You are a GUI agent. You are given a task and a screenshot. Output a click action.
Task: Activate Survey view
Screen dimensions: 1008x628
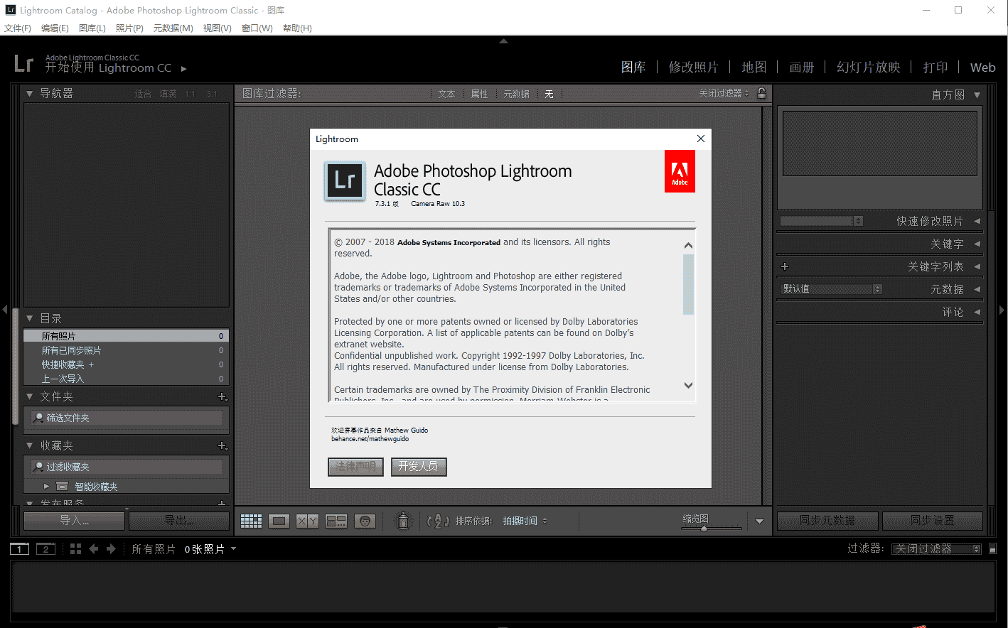point(336,520)
